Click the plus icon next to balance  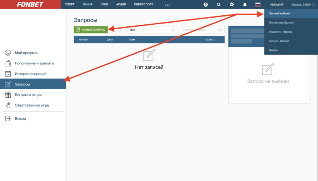coord(314,5)
